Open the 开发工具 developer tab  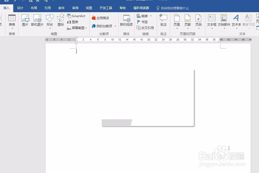106,8
